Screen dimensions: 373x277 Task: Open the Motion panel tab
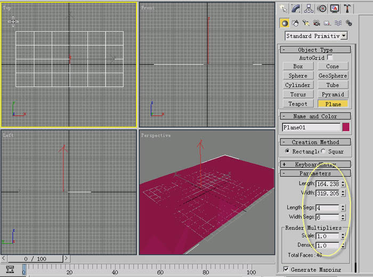click(322, 9)
